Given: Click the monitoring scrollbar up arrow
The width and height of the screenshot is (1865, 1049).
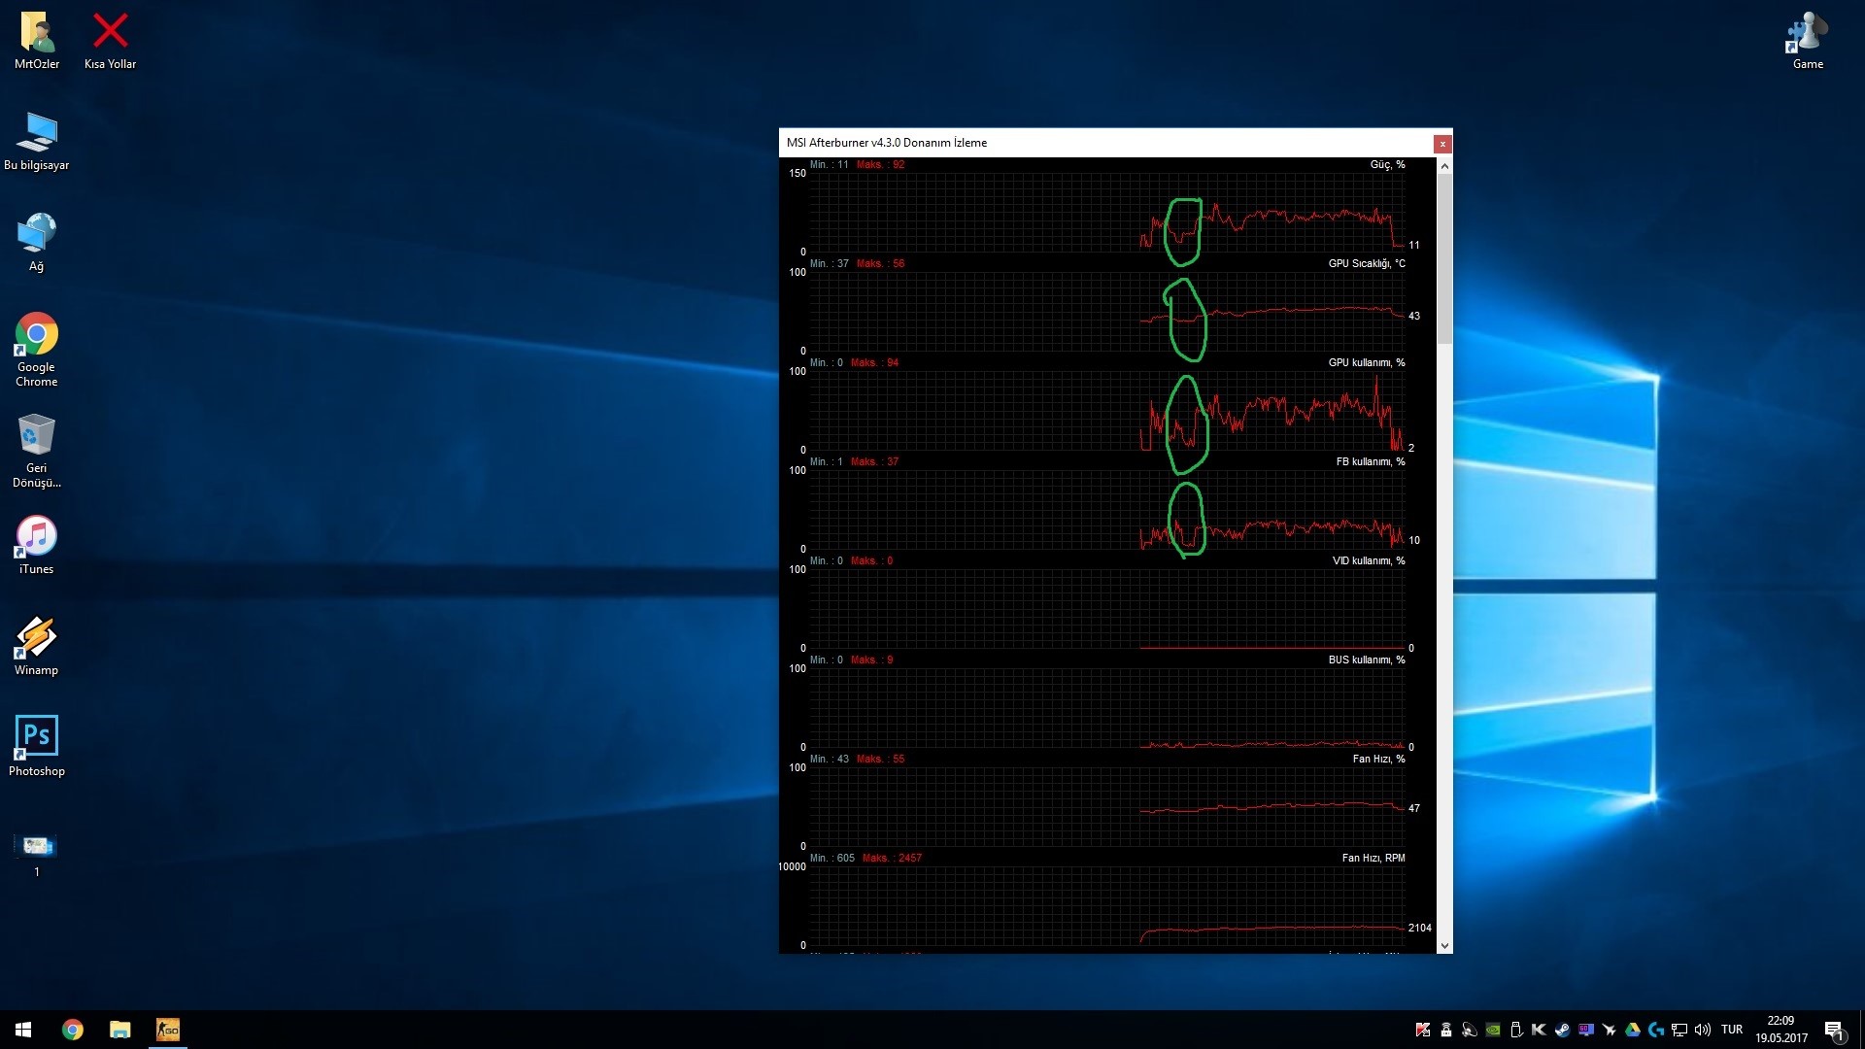Looking at the screenshot, I should (x=1444, y=166).
